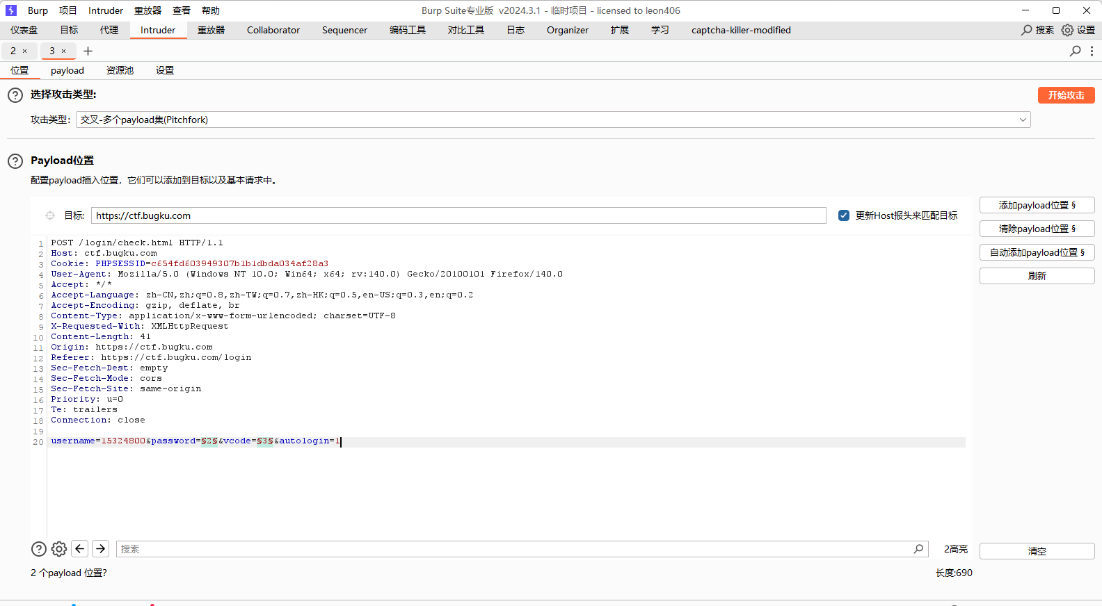Image resolution: width=1102 pixels, height=606 pixels.
Task: Close Intruder tab 3
Action: (x=64, y=51)
